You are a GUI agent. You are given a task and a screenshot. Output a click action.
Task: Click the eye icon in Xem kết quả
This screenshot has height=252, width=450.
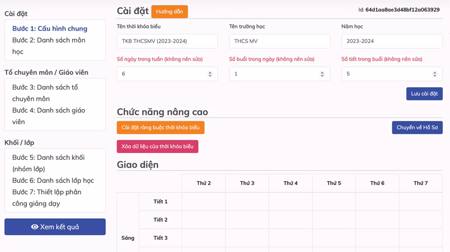(34, 227)
